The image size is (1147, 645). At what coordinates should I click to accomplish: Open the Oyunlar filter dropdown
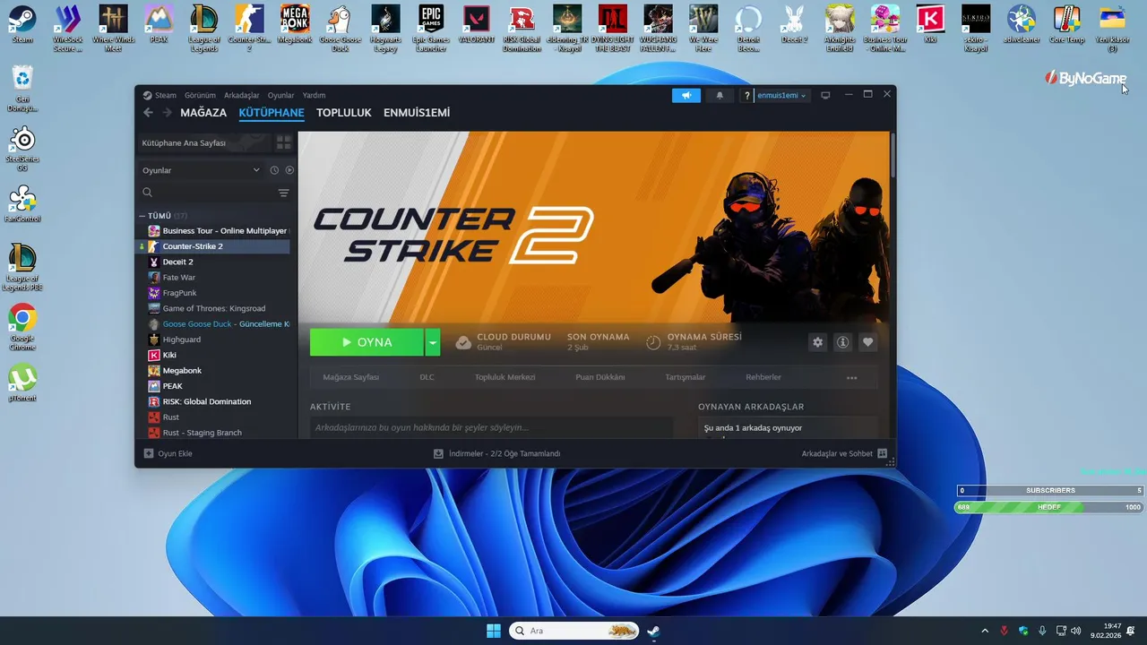click(x=201, y=170)
